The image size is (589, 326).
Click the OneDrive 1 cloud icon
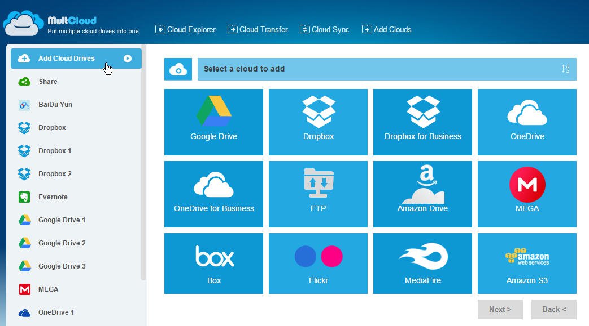tap(24, 313)
